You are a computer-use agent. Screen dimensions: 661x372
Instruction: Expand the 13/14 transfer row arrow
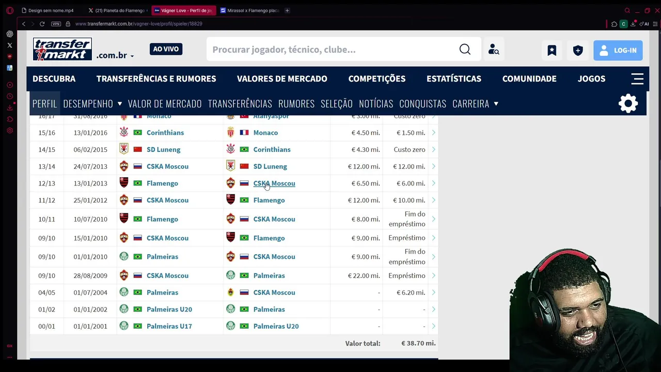[433, 166]
